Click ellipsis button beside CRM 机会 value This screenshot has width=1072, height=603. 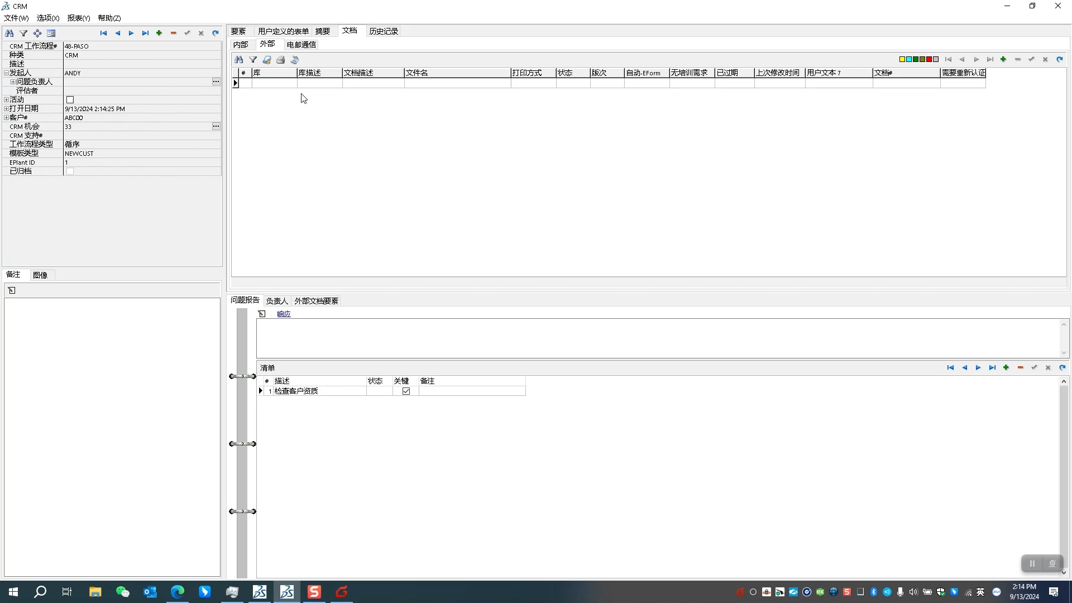216,127
